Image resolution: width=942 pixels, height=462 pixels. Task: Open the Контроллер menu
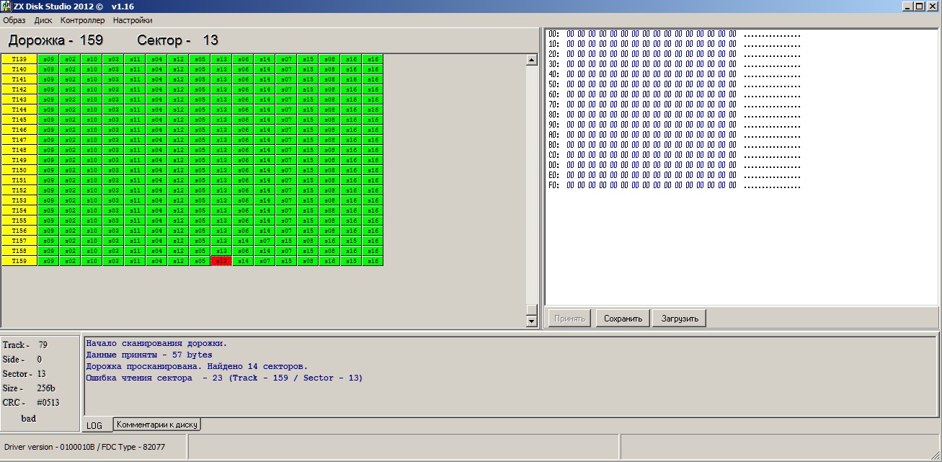pyautogui.click(x=82, y=21)
